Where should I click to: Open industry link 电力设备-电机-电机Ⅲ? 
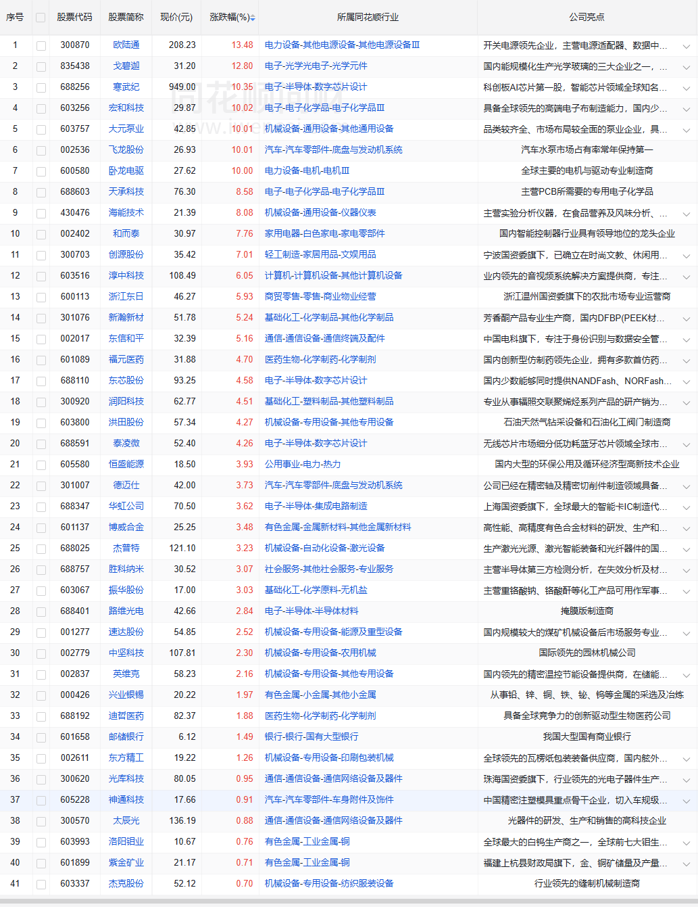[x=307, y=170]
